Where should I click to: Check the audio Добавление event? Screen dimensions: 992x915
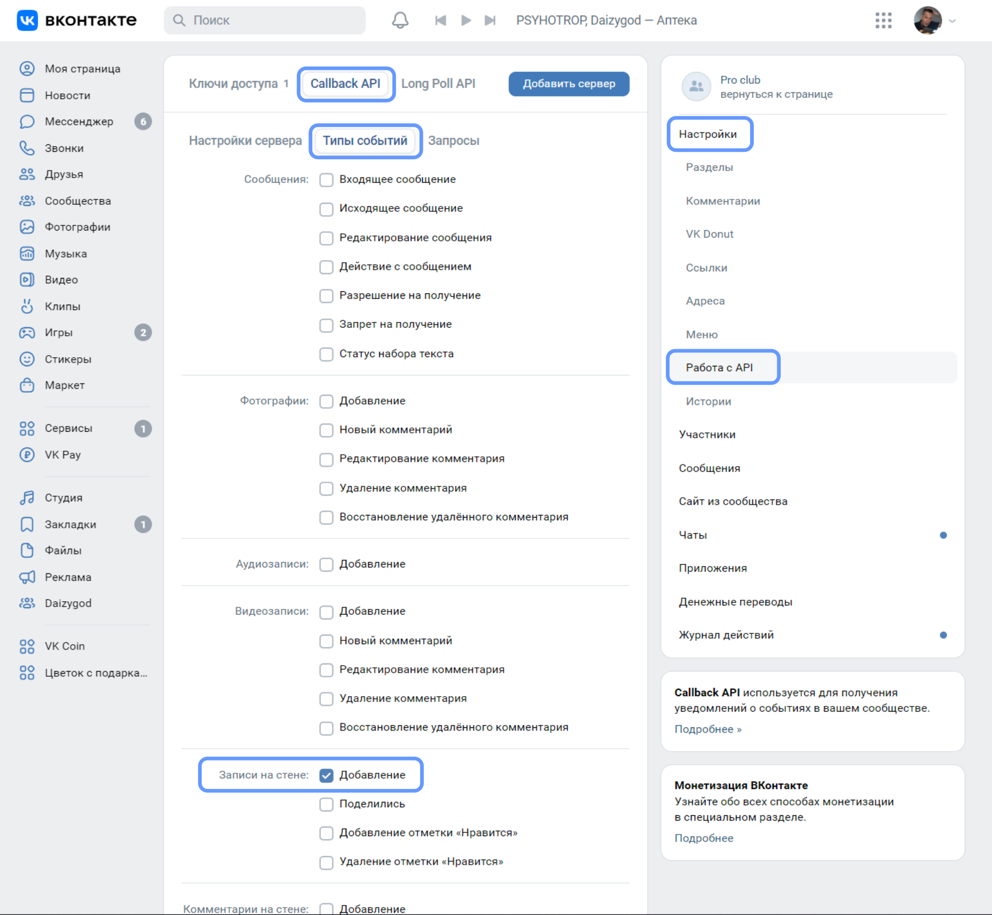(x=326, y=565)
